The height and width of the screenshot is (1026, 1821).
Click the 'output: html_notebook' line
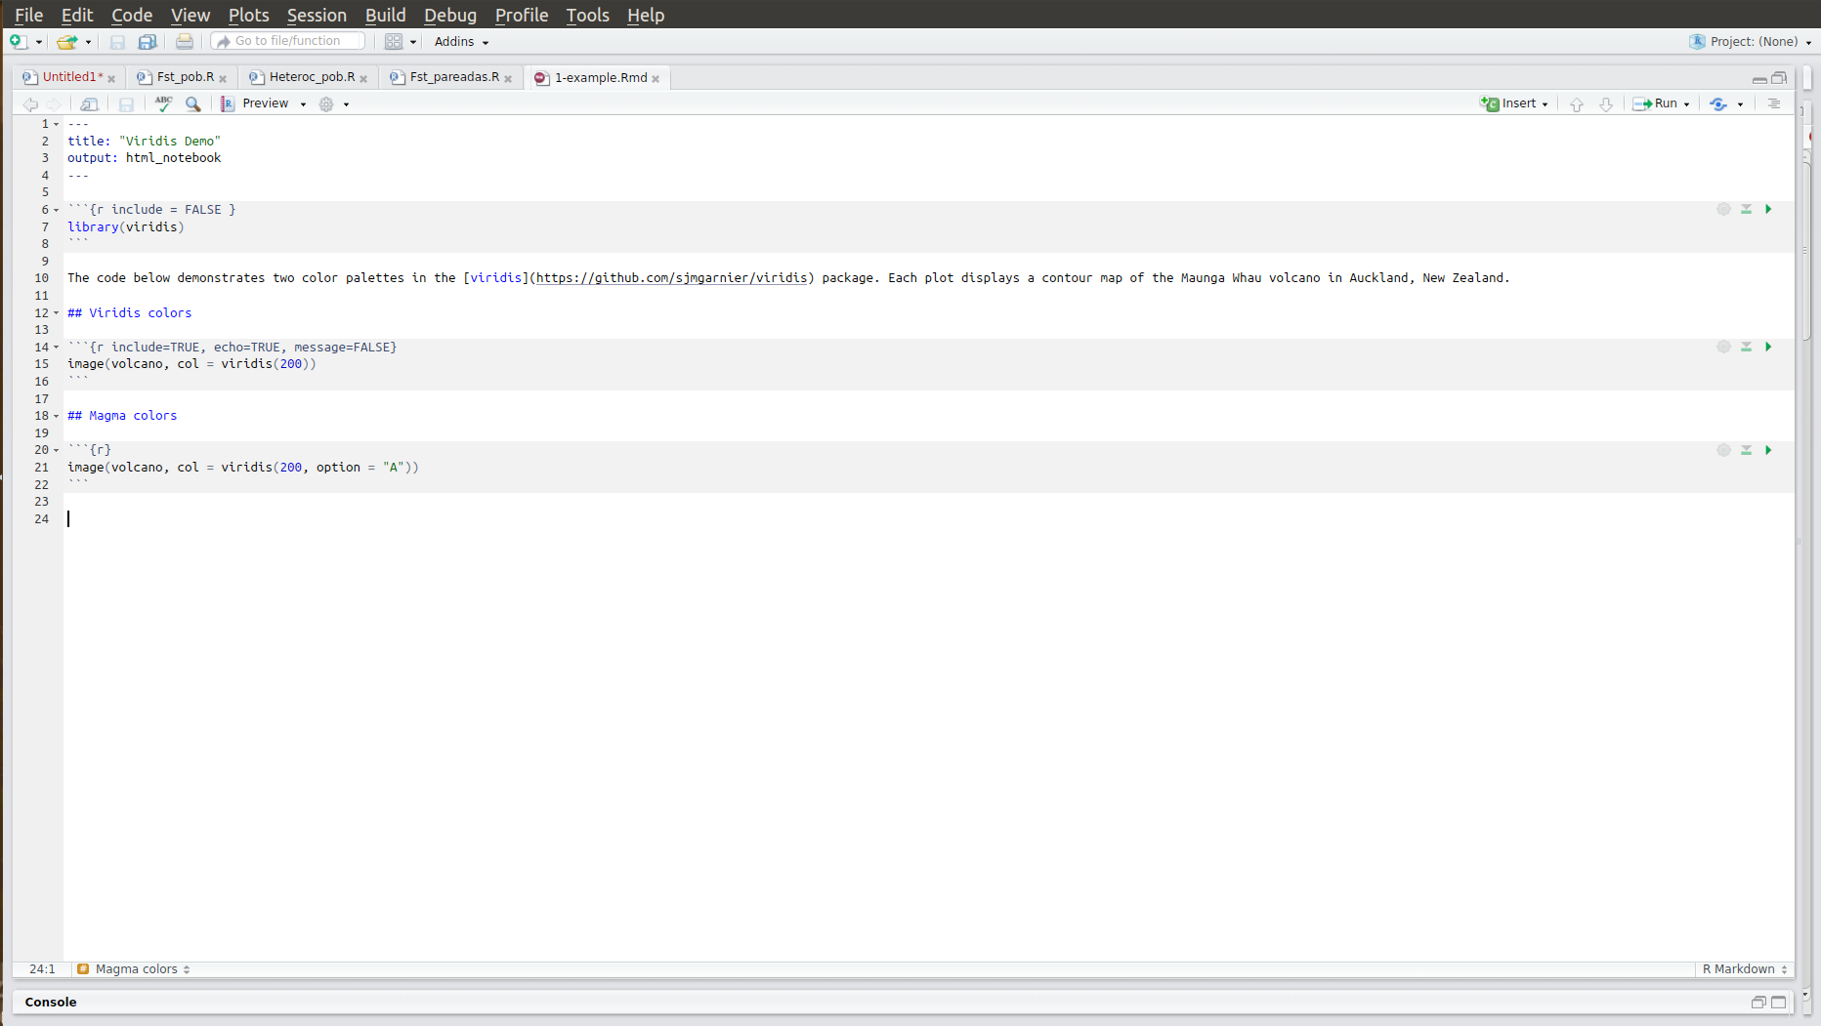(x=144, y=158)
